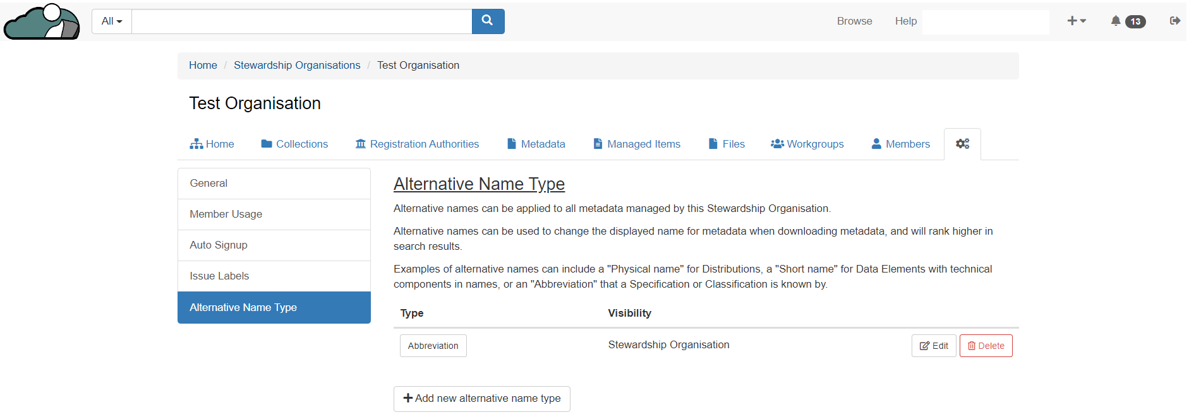The image size is (1189, 417).
Task: Switch to the Registration Authorities tab
Action: tap(417, 144)
